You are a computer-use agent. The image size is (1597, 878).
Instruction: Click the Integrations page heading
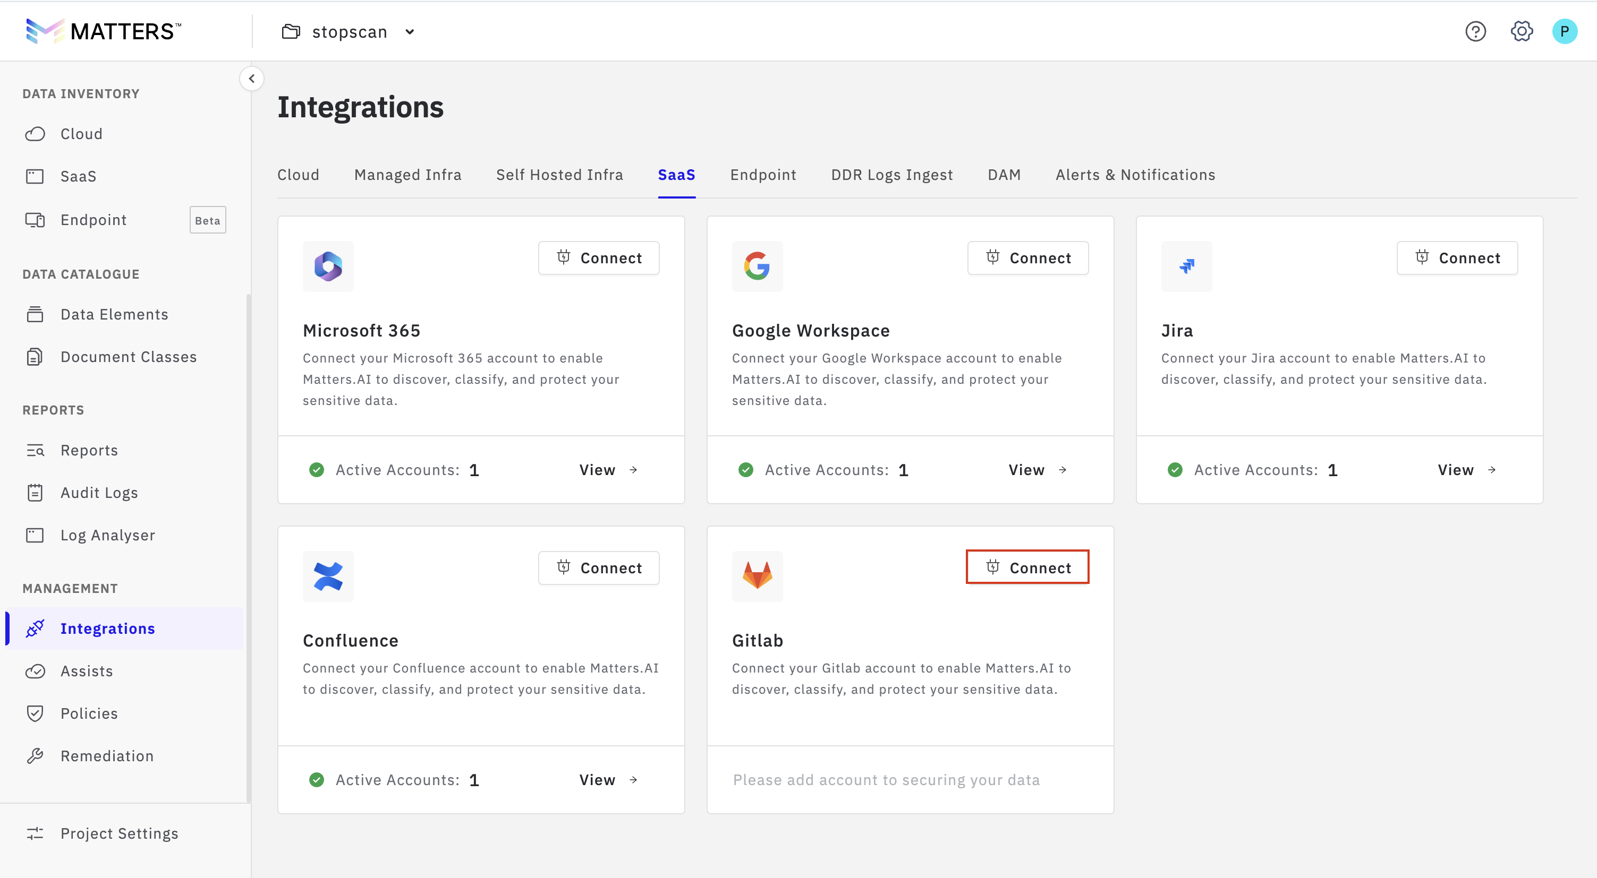360,107
